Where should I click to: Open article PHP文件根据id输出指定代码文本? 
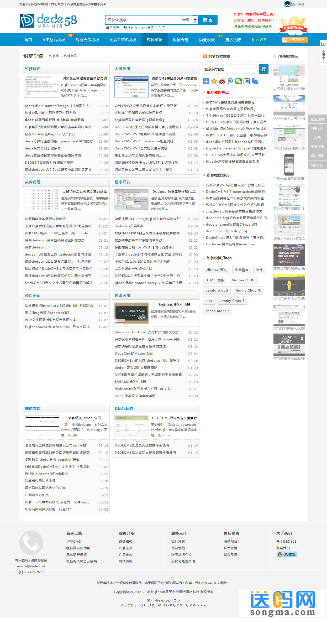click(51, 320)
